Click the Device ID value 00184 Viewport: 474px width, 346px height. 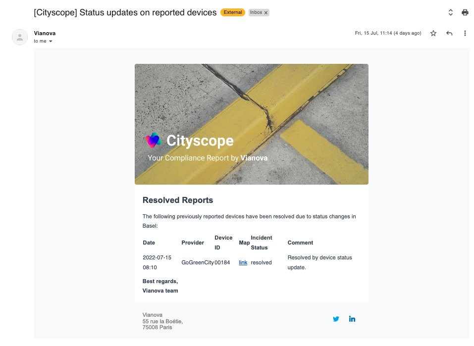[x=222, y=263]
